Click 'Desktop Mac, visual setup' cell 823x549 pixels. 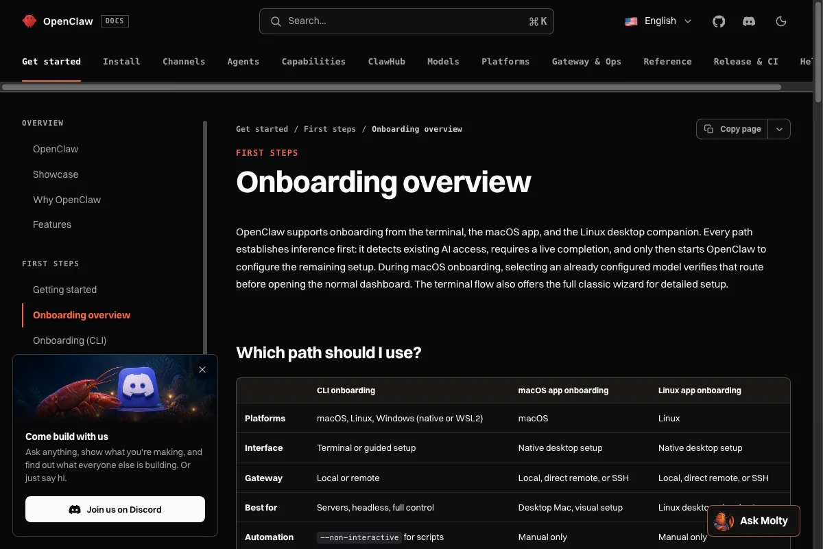(x=571, y=508)
